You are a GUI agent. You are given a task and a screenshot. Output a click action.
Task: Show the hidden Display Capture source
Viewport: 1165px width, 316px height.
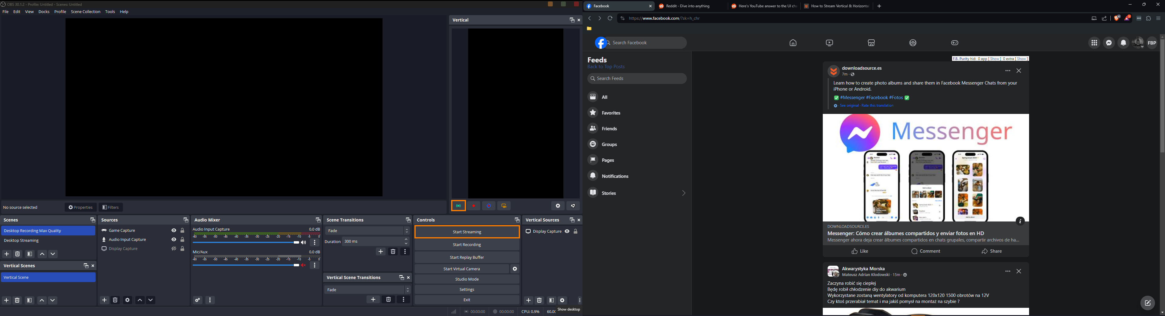coord(174,249)
